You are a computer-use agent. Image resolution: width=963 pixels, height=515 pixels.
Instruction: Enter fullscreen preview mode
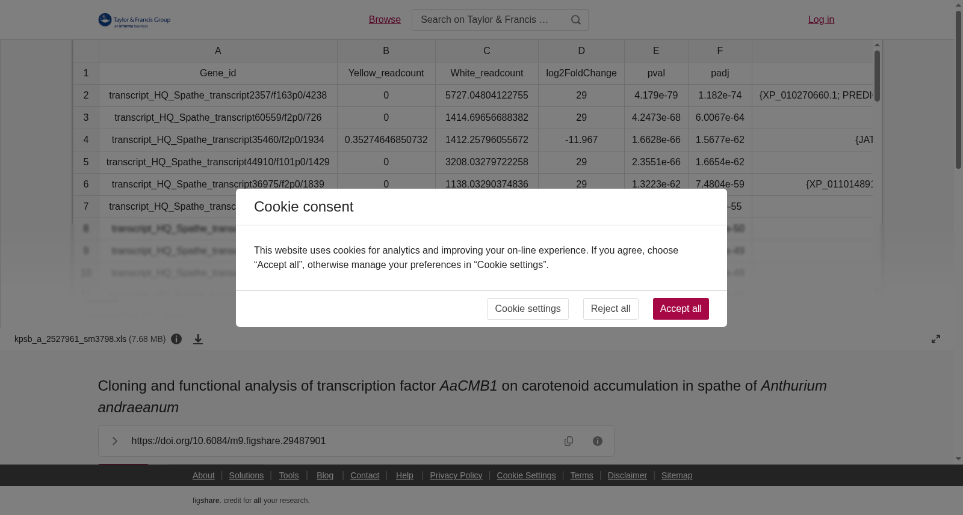click(936, 339)
